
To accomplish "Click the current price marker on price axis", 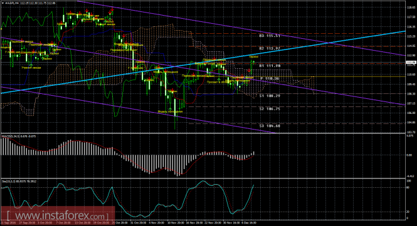I will point(411,63).
